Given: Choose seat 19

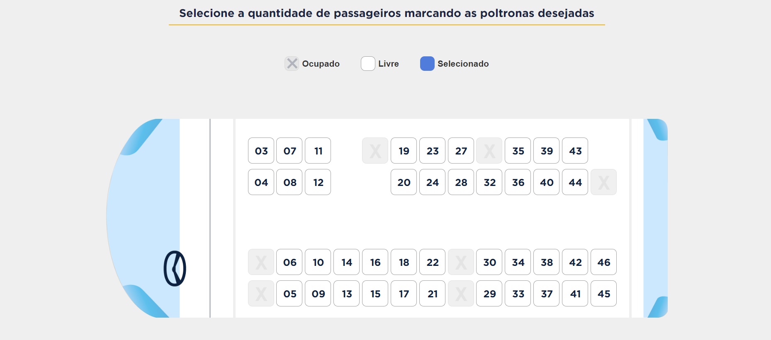Looking at the screenshot, I should 404,151.
